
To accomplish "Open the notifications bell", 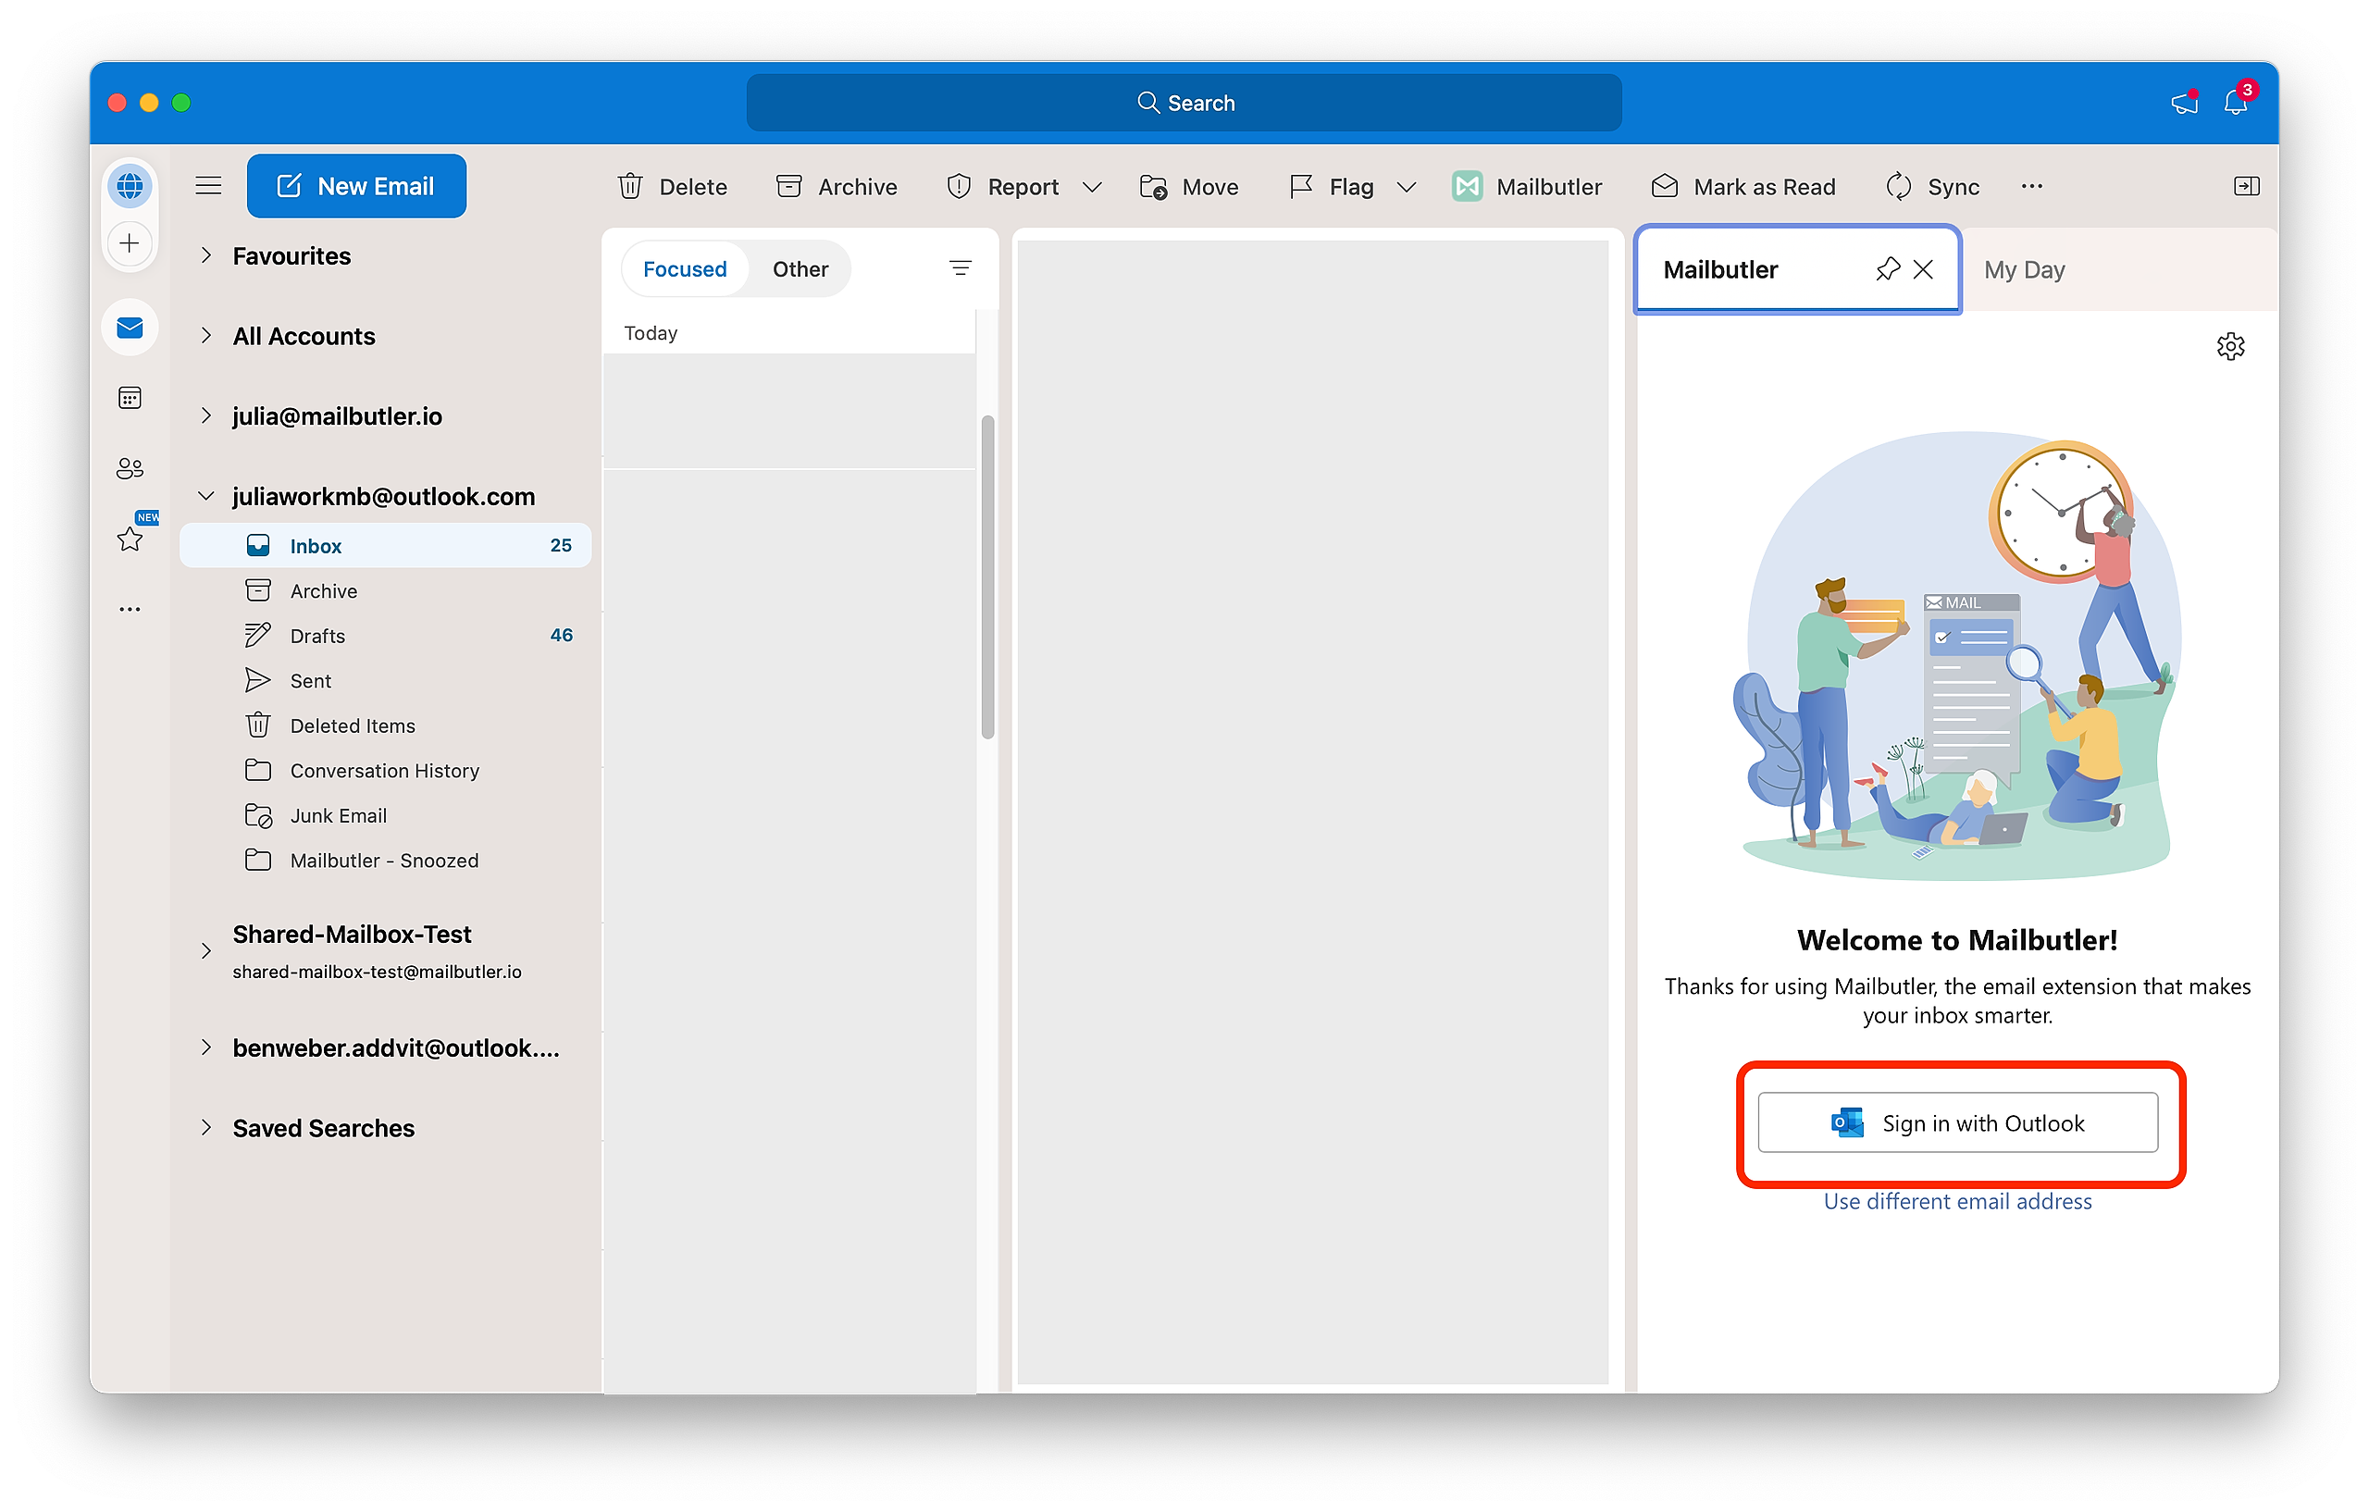I will [x=2235, y=103].
